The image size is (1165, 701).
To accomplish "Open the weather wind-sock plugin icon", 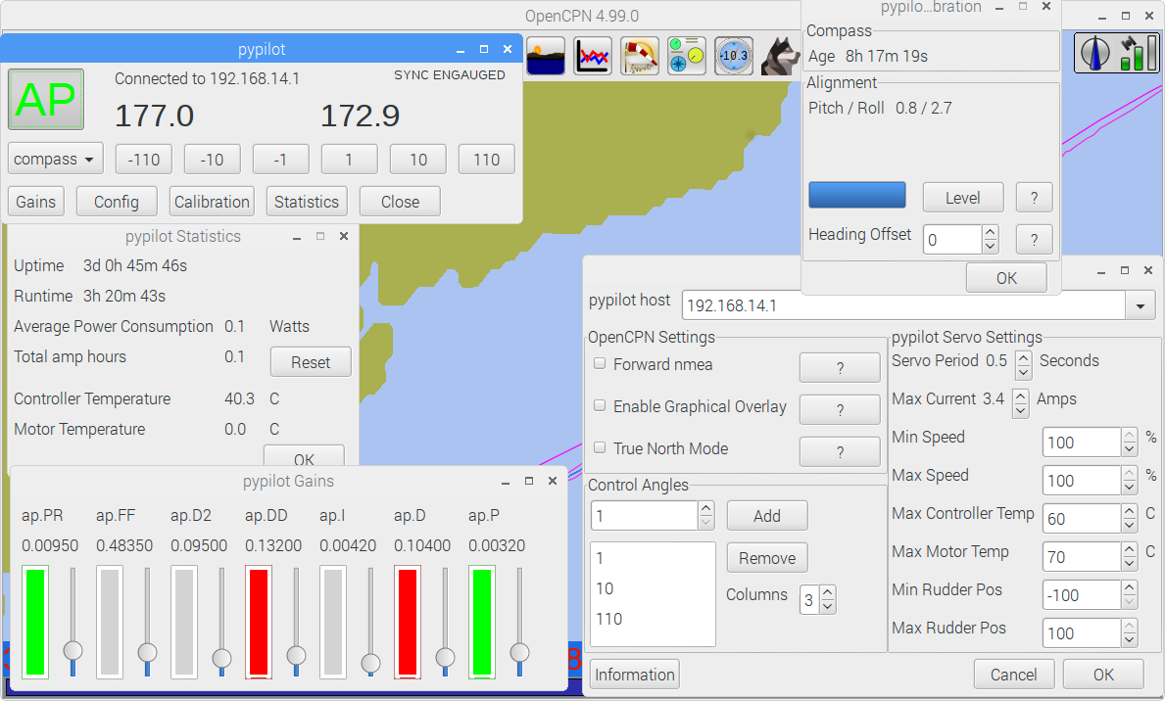I will coord(640,56).
